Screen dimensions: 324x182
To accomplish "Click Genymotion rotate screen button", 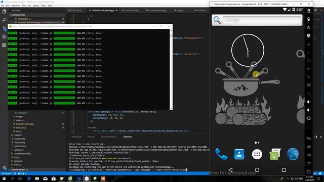I will pos(309,118).
